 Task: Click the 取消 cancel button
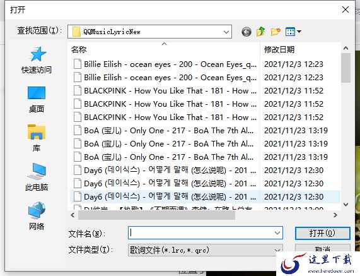323,249
